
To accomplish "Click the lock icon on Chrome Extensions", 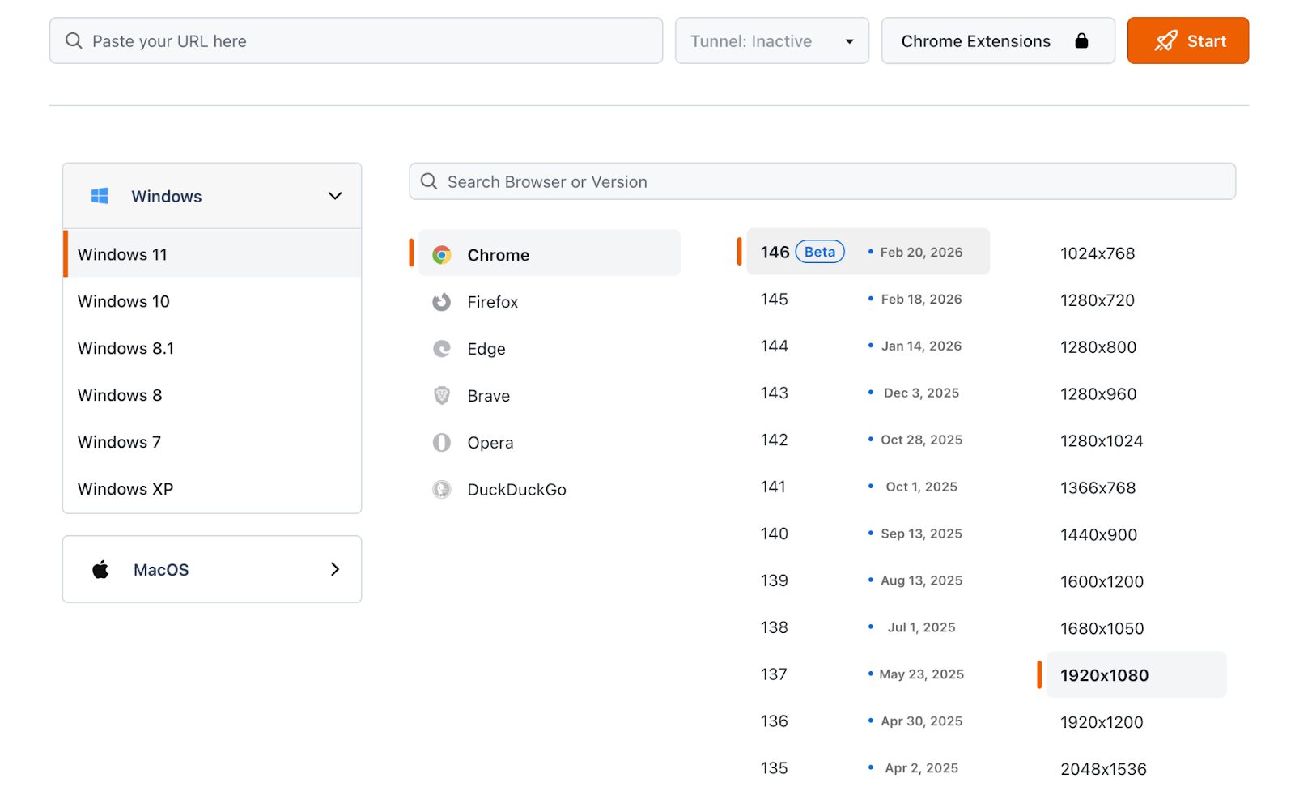I will [x=1083, y=40].
